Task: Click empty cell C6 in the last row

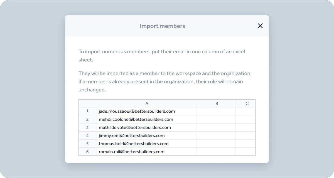Action: coord(245,152)
